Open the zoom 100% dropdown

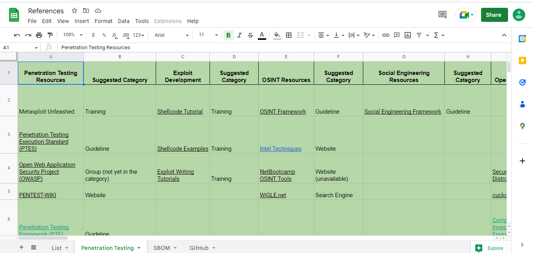[x=73, y=35]
